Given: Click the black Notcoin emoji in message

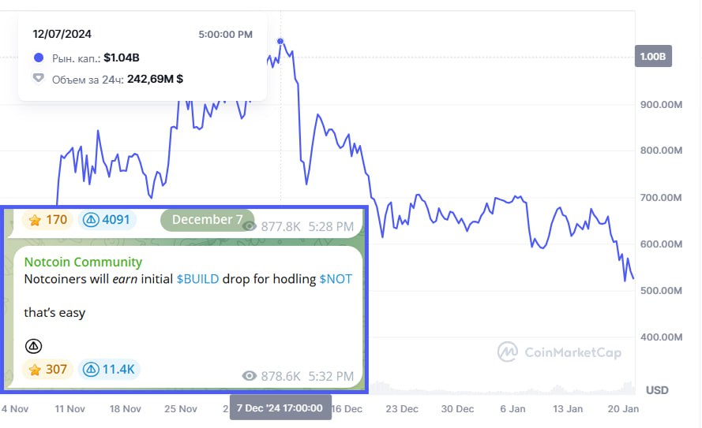Looking at the screenshot, I should click(34, 346).
